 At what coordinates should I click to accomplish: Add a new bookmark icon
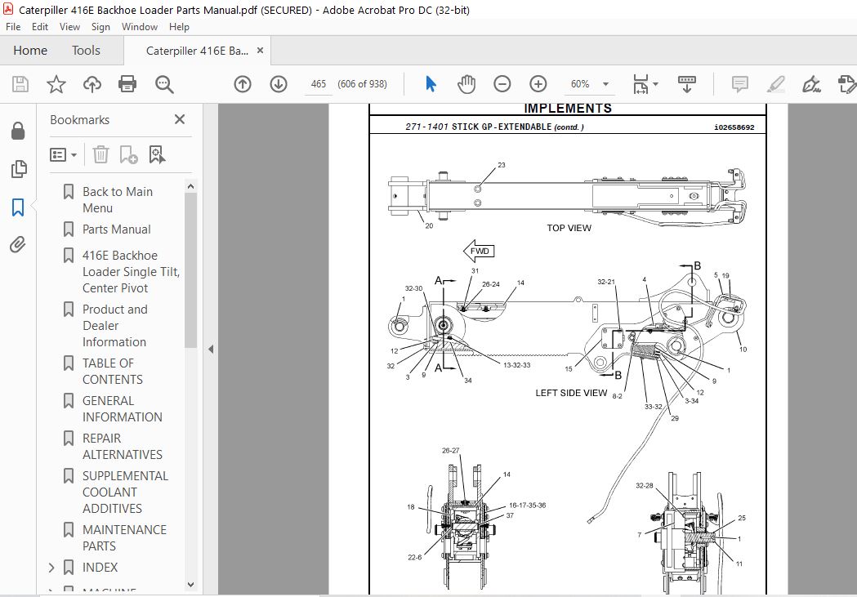(128, 154)
